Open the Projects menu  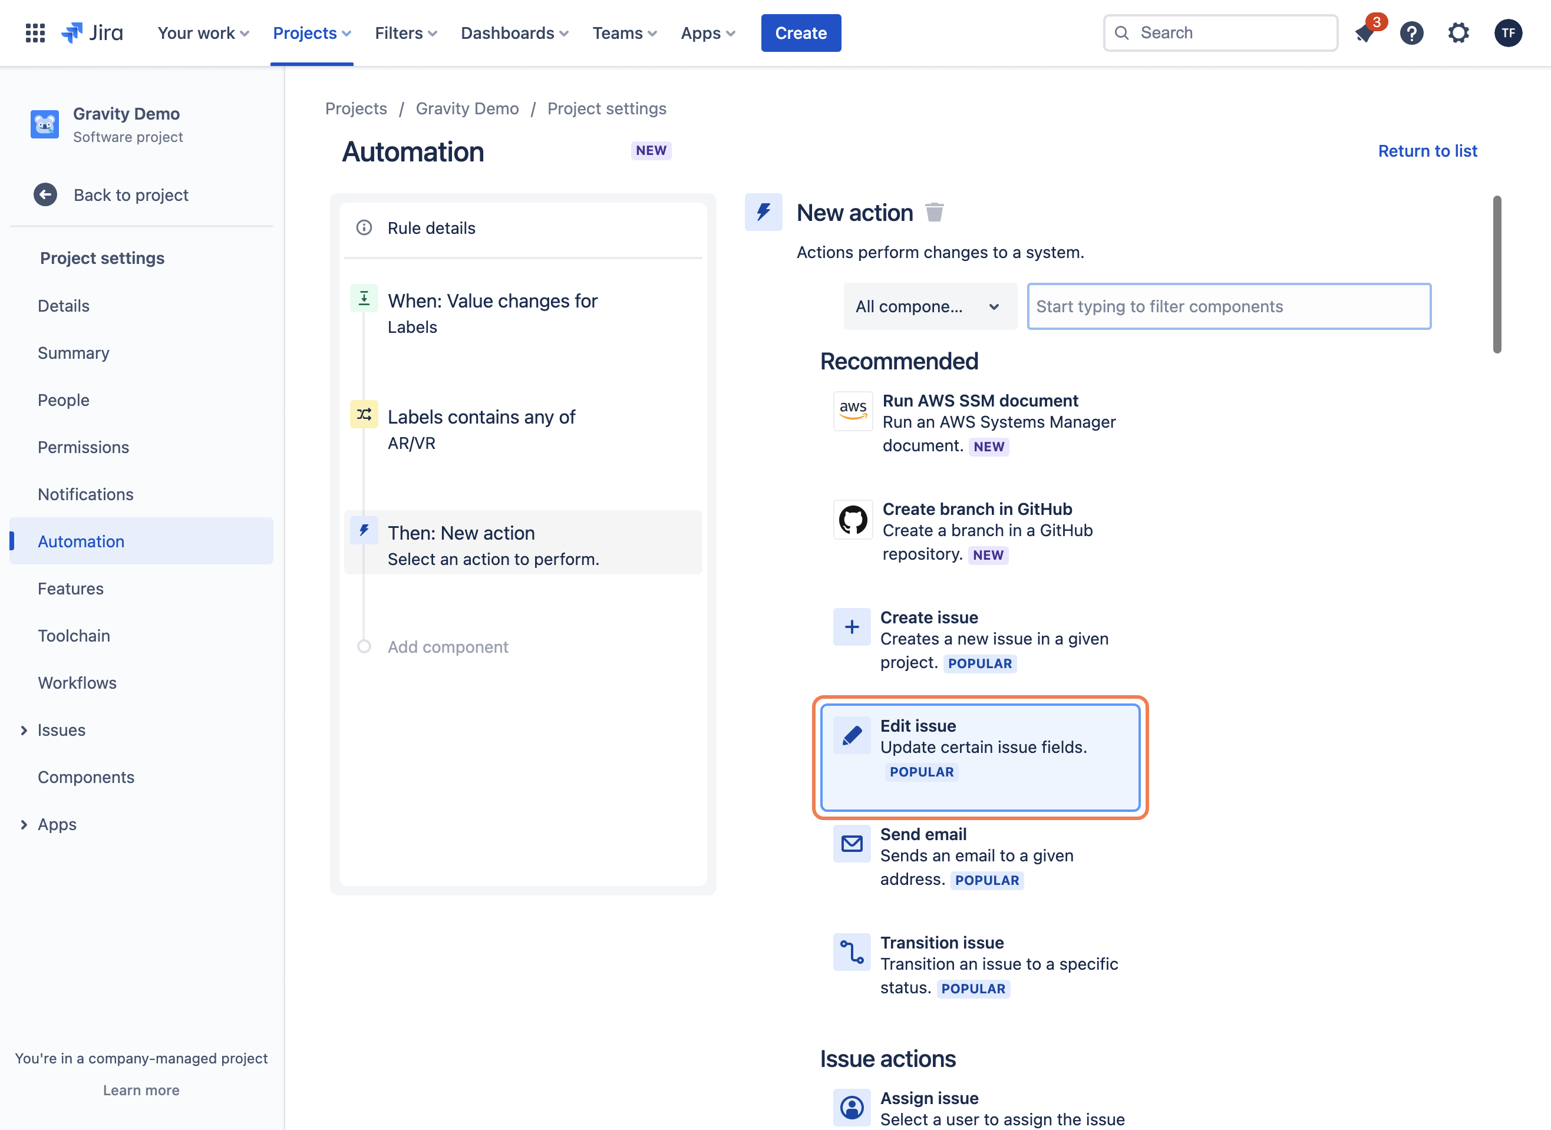[312, 33]
